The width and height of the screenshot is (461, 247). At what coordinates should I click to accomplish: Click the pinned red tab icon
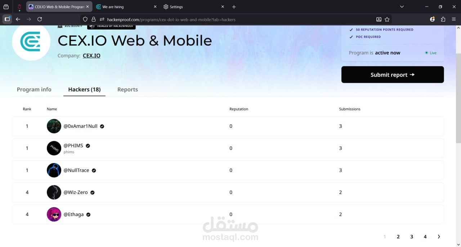pyautogui.click(x=19, y=7)
